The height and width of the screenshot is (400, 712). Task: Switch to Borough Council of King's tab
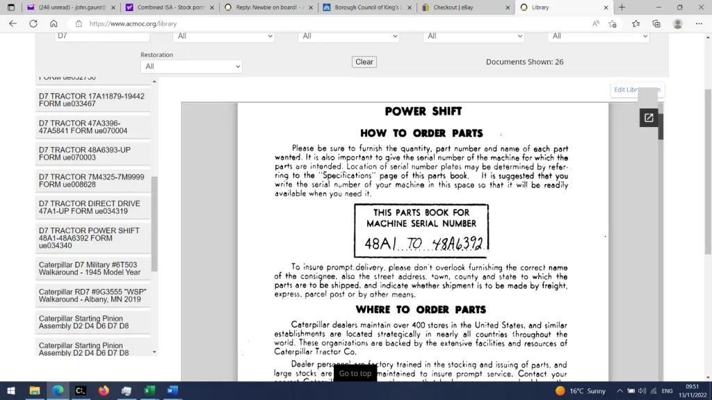pyautogui.click(x=367, y=7)
